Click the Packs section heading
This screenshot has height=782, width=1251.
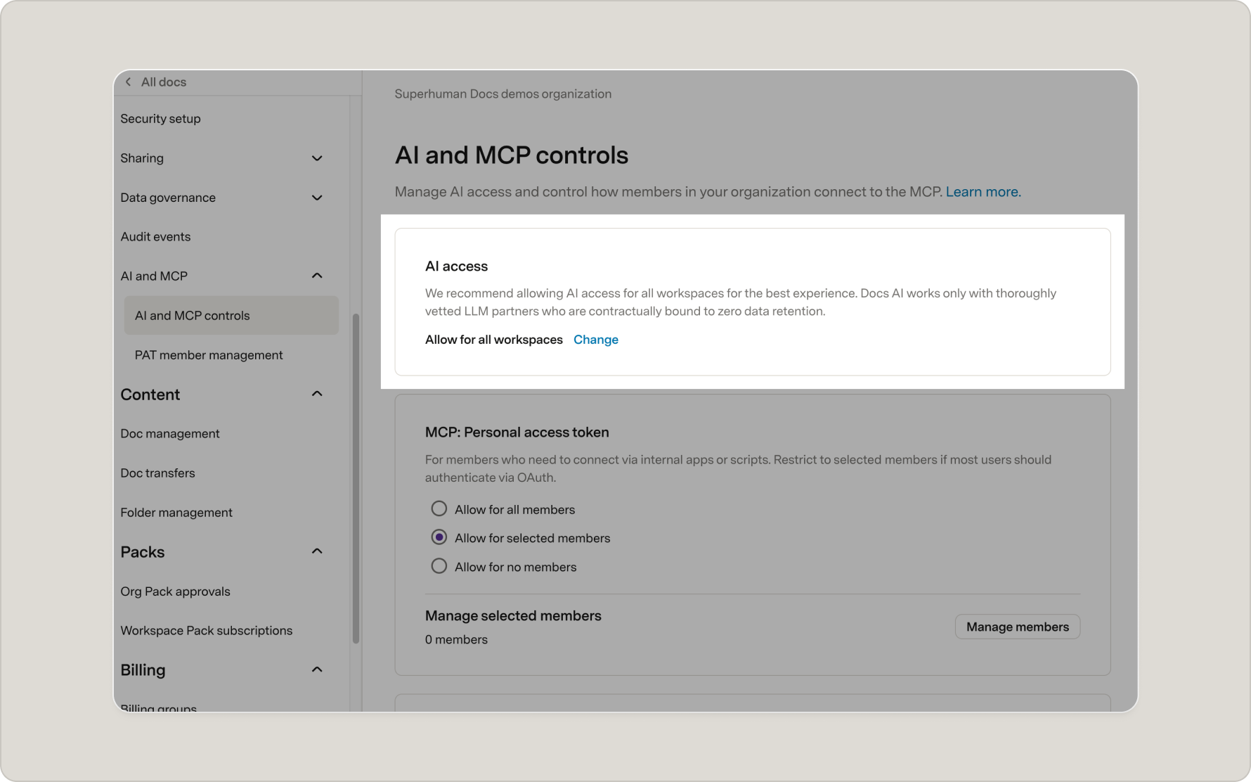pos(142,552)
